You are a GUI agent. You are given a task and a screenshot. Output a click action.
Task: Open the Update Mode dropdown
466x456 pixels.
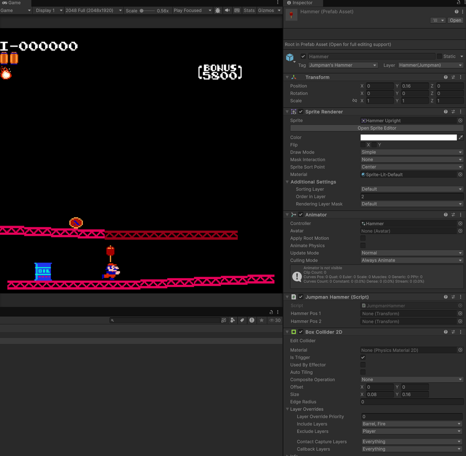click(x=412, y=253)
